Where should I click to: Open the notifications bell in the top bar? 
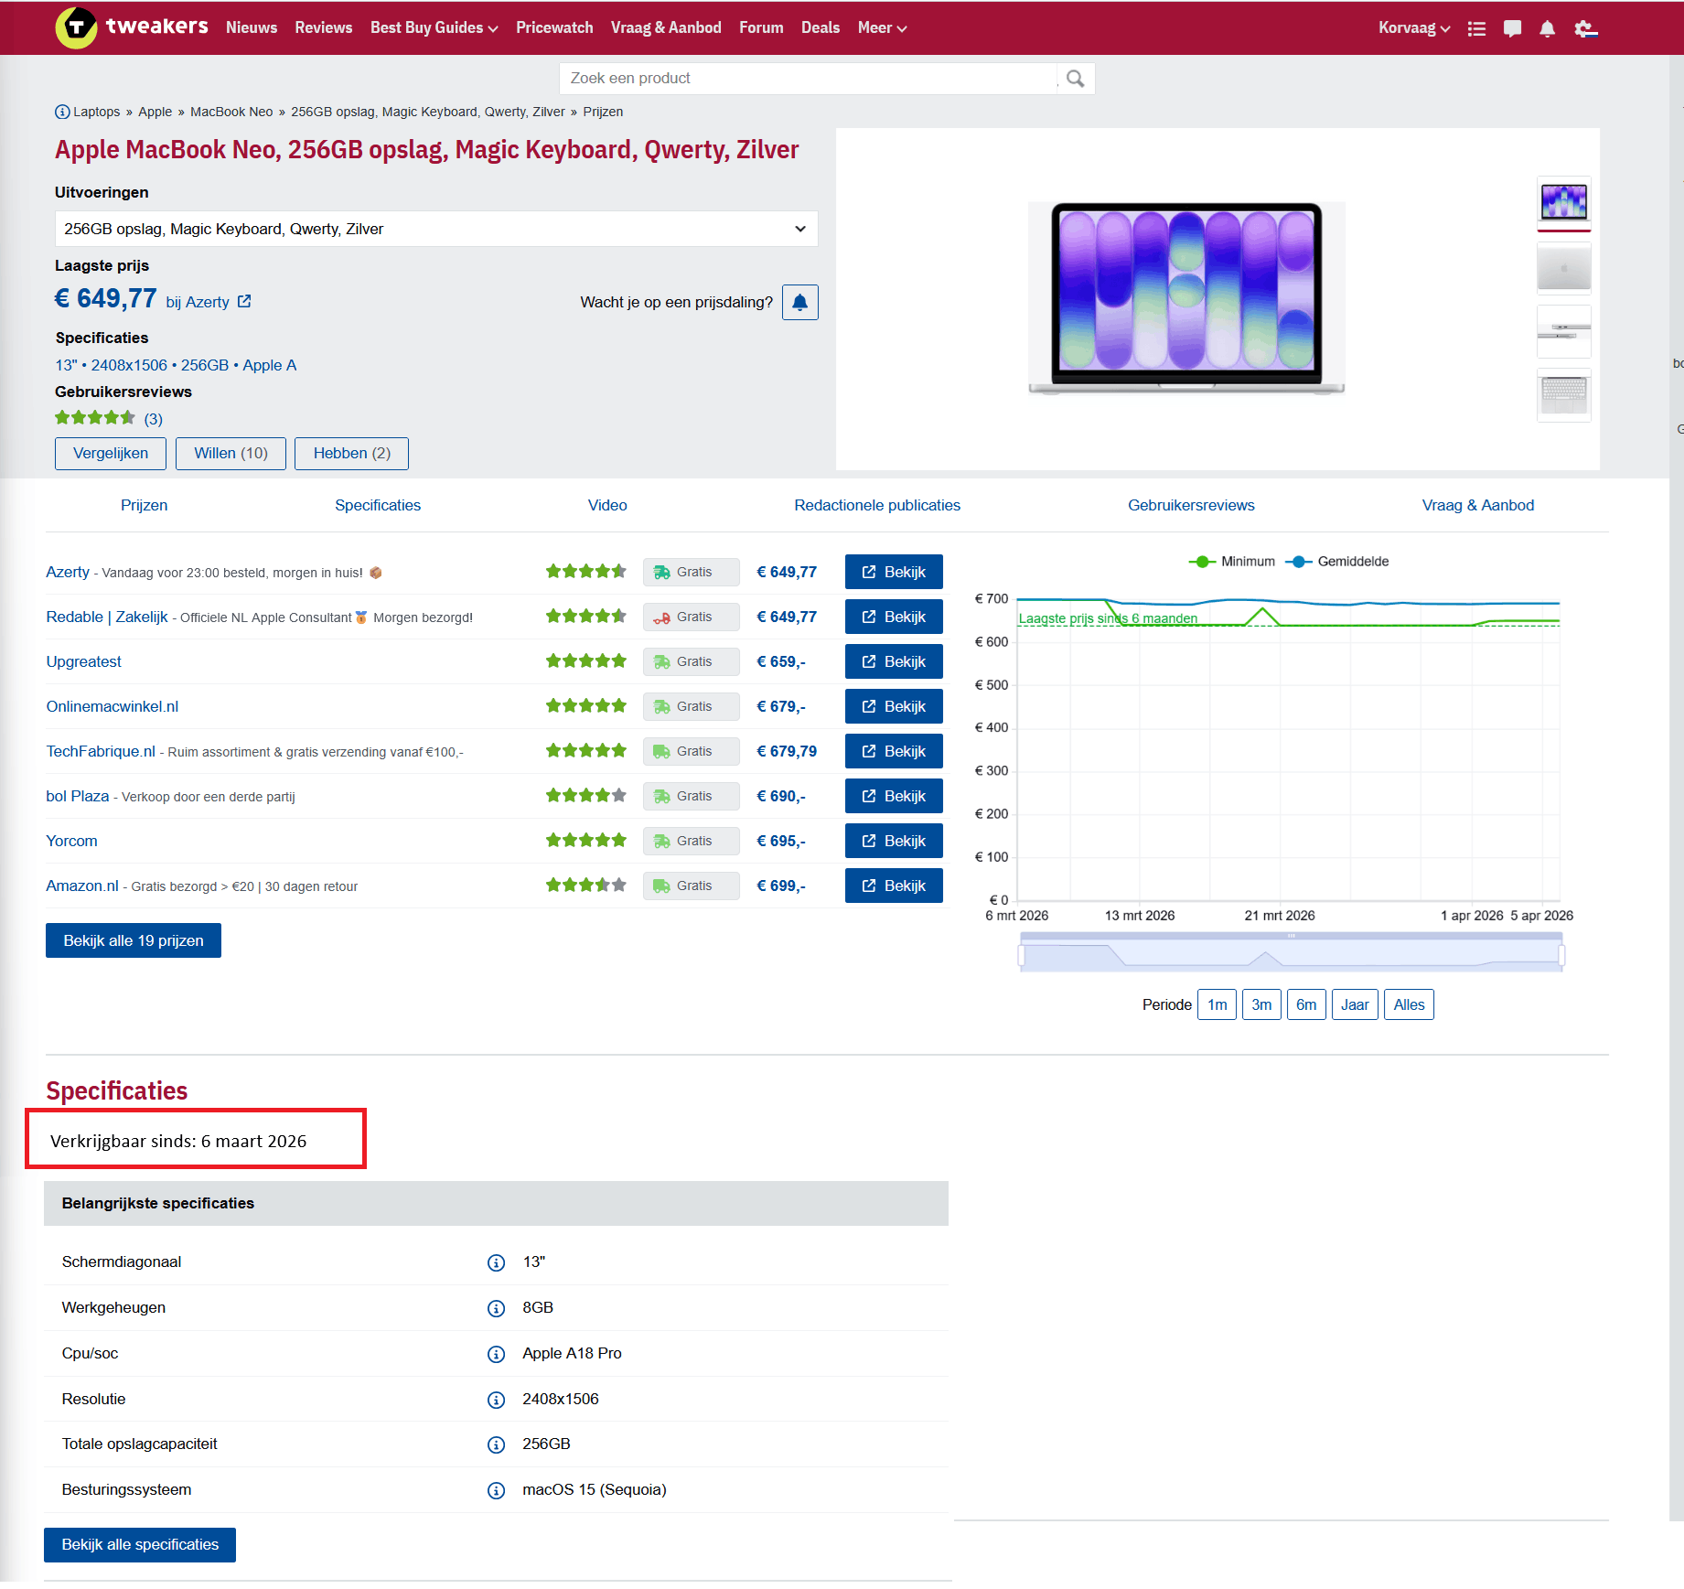pos(1547,28)
